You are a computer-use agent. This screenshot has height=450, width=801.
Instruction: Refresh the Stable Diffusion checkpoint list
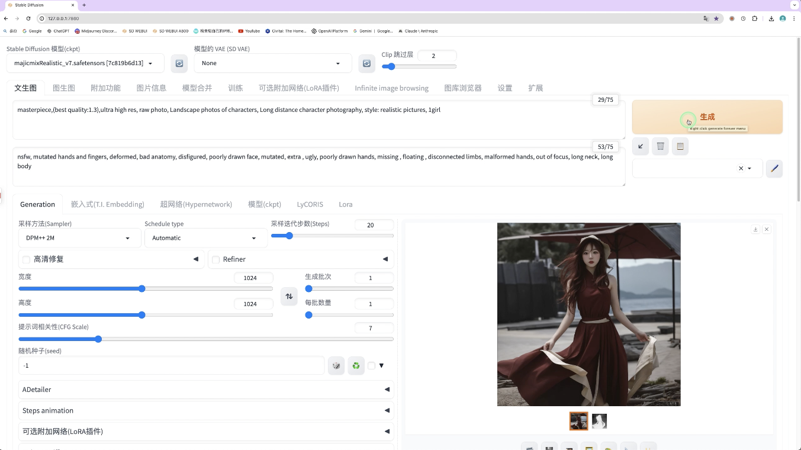pos(179,63)
